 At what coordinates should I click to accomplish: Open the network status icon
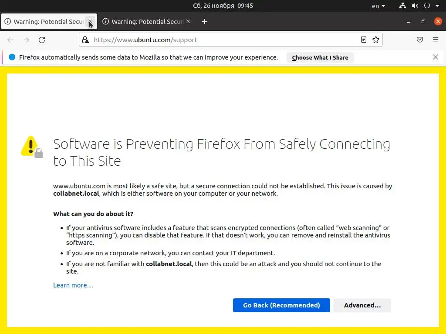(402, 6)
